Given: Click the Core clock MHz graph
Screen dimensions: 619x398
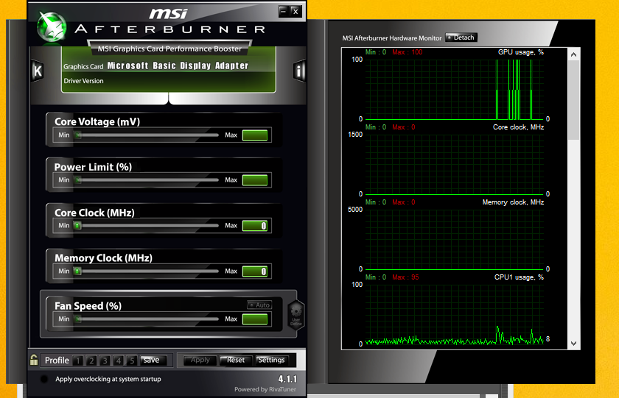Looking at the screenshot, I should (455, 165).
